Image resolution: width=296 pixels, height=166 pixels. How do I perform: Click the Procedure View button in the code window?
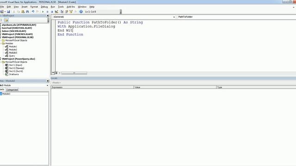[53, 73]
